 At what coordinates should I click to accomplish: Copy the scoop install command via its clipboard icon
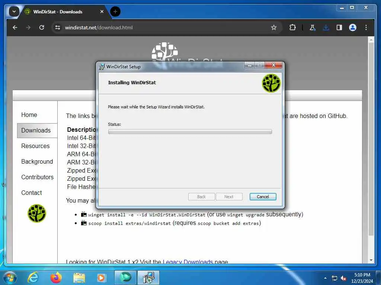(x=84, y=223)
